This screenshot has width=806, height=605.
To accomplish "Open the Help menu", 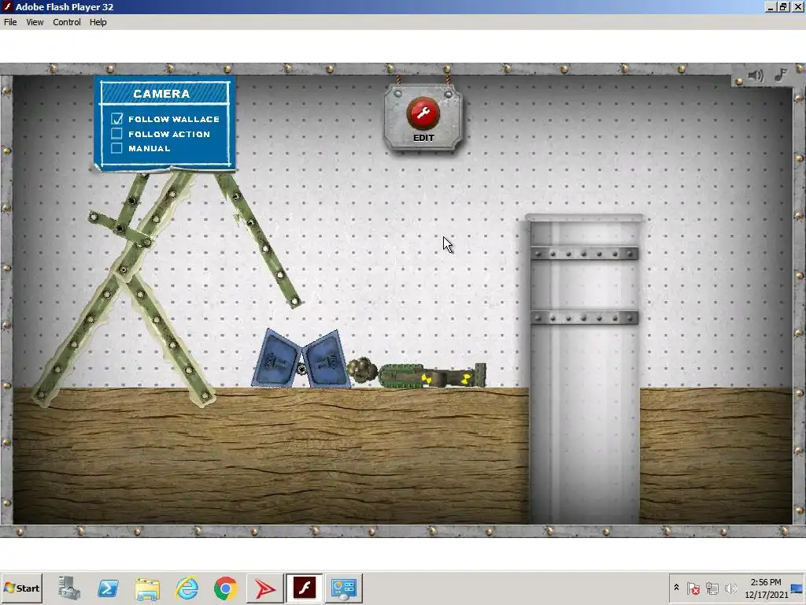I will pos(98,22).
